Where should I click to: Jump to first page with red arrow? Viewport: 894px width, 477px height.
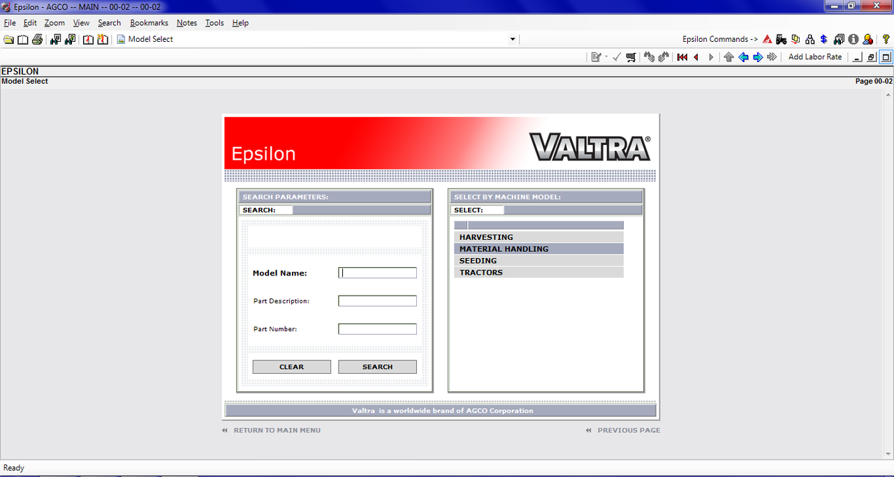coord(682,57)
